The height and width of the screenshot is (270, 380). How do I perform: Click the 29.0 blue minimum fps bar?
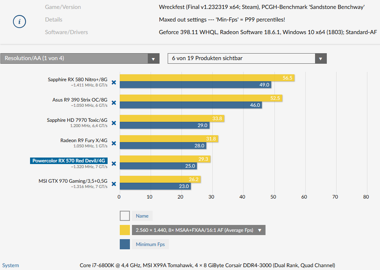click(164, 125)
